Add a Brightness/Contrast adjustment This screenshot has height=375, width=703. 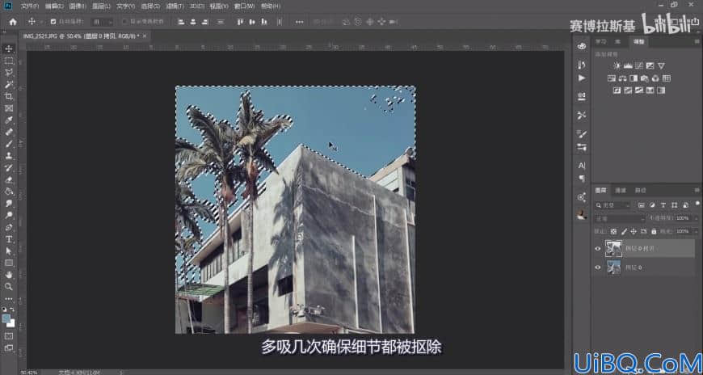tap(617, 66)
